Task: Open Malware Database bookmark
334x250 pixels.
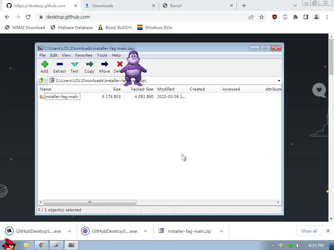Action: coord(71,28)
